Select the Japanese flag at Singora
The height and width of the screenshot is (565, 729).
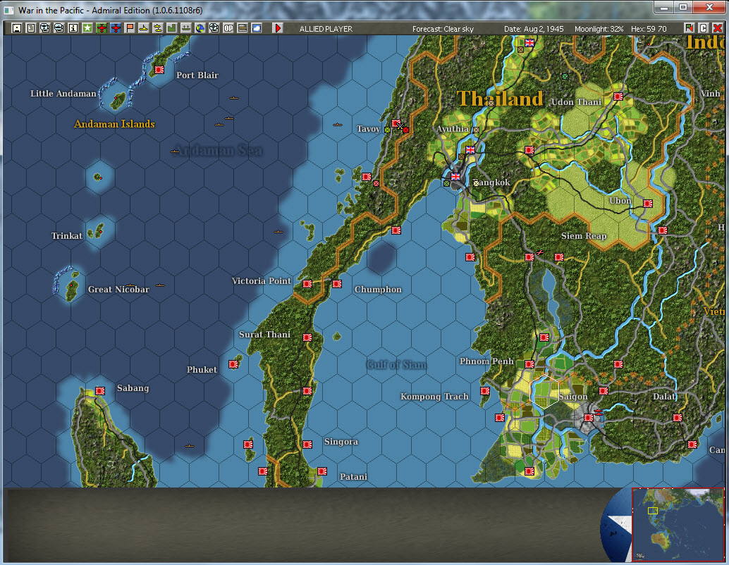tap(307, 445)
